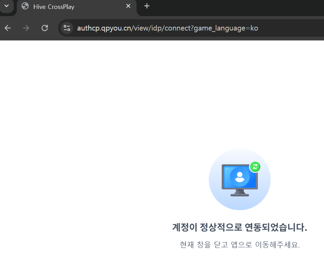Click the blue monitor screen edge
Screen dimensions: 324x262
pos(224,178)
